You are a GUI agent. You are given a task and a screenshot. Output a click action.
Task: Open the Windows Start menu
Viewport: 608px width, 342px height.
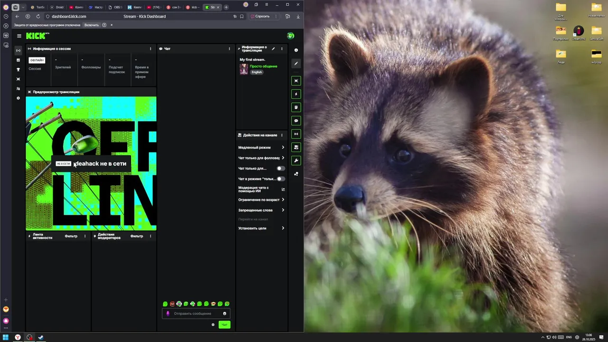click(x=6, y=337)
